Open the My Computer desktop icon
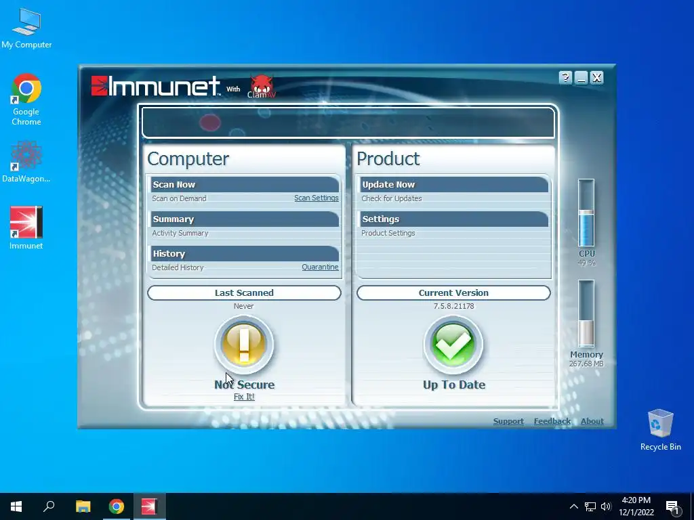Screen dimensions: 694x520 pos(26,28)
